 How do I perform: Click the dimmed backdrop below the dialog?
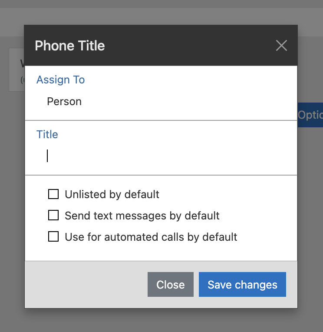pos(161,321)
